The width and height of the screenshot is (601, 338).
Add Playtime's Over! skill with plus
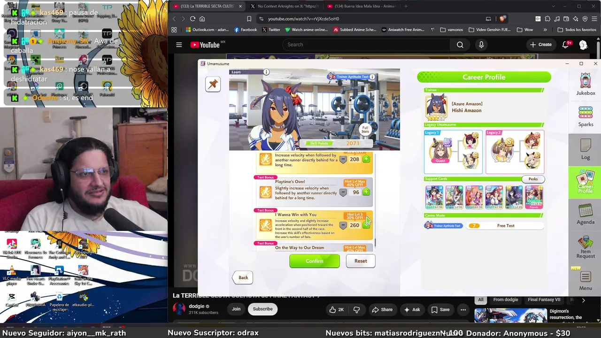pyautogui.click(x=366, y=192)
